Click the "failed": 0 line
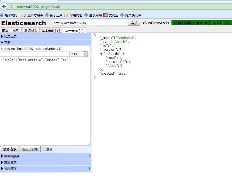 pos(114,66)
